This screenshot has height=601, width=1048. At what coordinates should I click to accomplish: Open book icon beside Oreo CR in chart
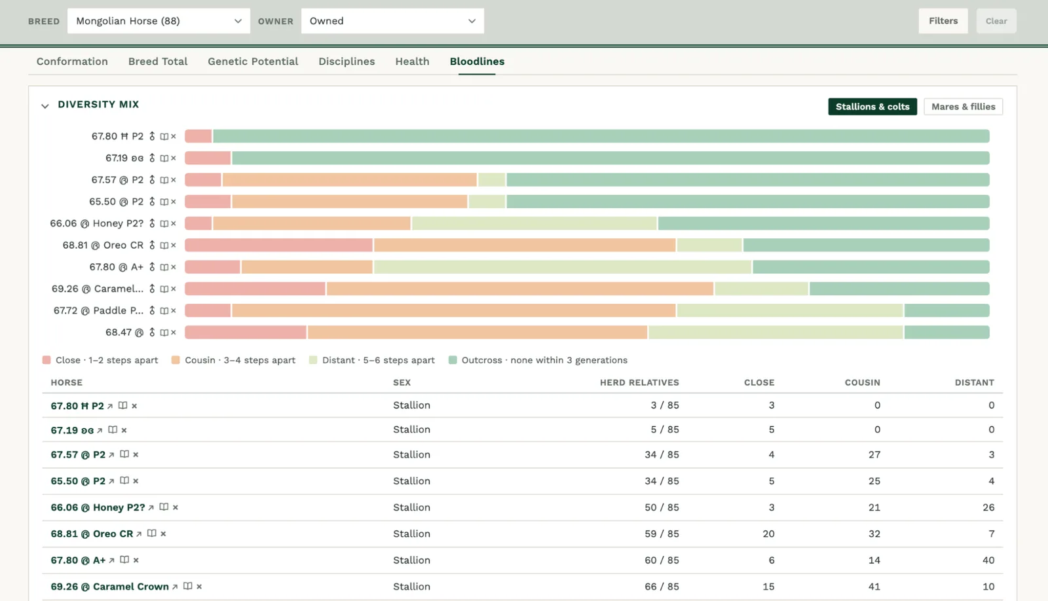pyautogui.click(x=164, y=246)
